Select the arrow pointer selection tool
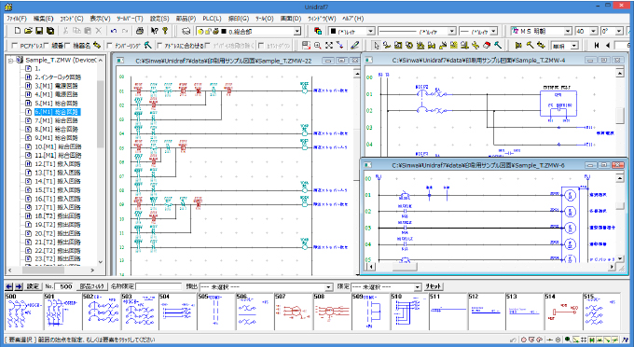 coord(377,46)
